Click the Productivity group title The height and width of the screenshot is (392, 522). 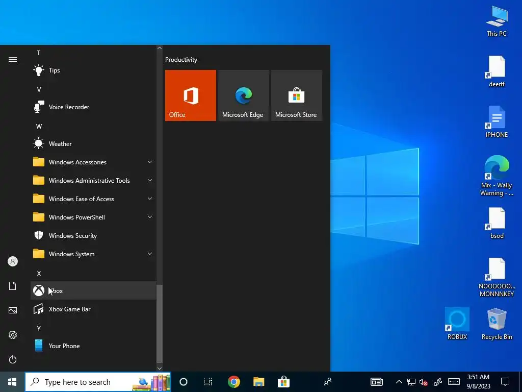181,60
